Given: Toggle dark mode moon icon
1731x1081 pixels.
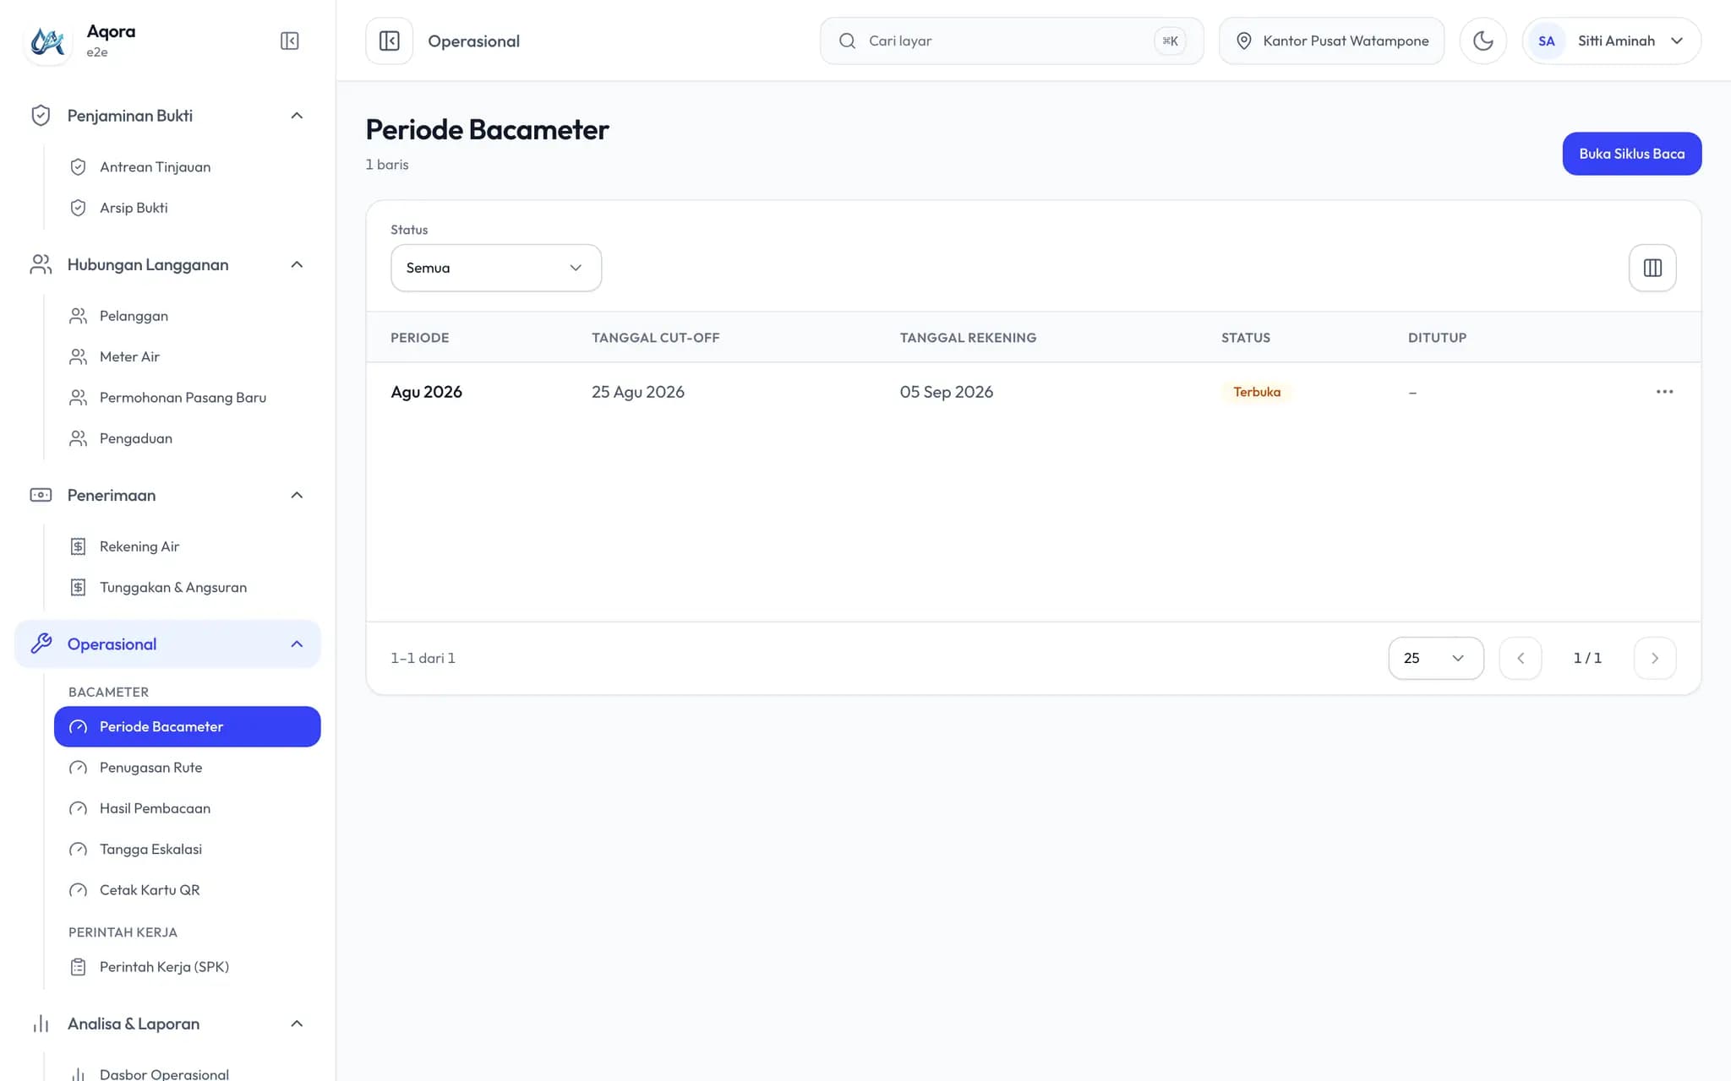Looking at the screenshot, I should click(x=1483, y=41).
